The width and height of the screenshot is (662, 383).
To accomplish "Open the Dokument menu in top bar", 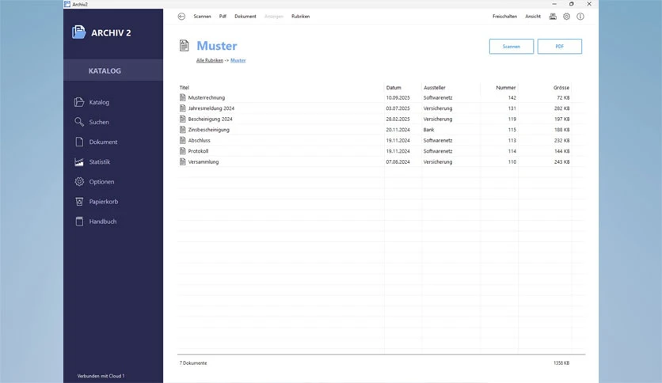I will pyautogui.click(x=245, y=17).
